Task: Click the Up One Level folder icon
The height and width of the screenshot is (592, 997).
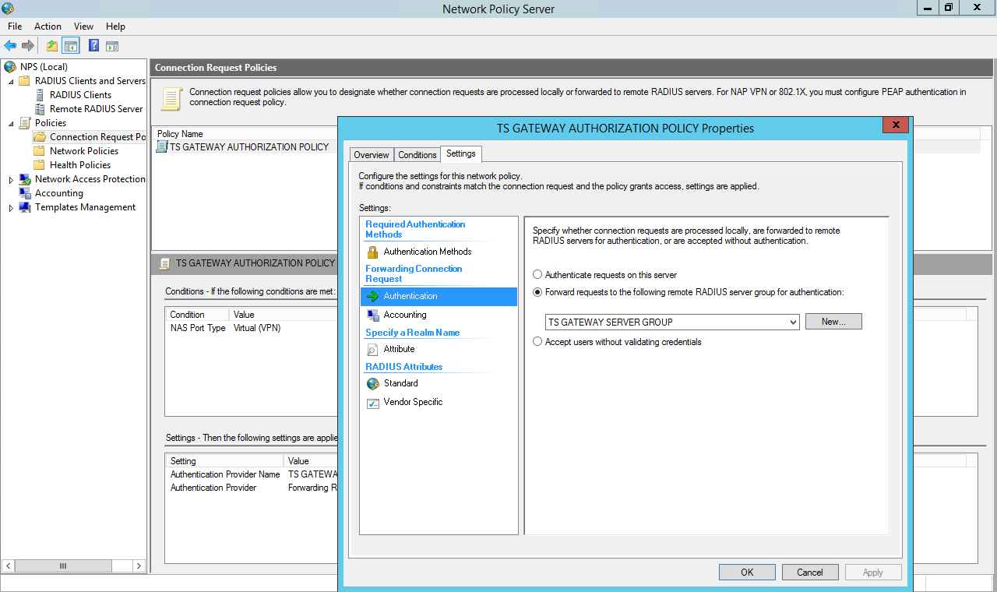Action: 52,46
